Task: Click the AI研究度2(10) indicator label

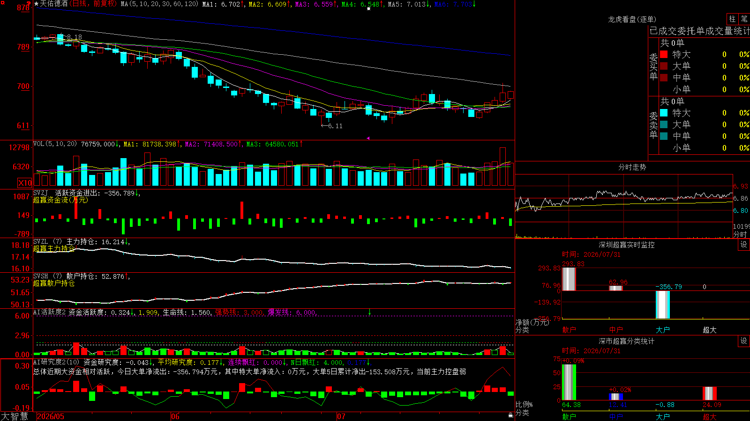Action: (x=56, y=363)
